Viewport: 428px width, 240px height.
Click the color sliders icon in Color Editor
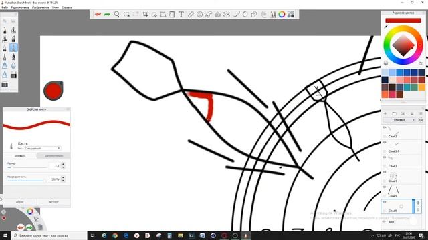tap(421, 63)
